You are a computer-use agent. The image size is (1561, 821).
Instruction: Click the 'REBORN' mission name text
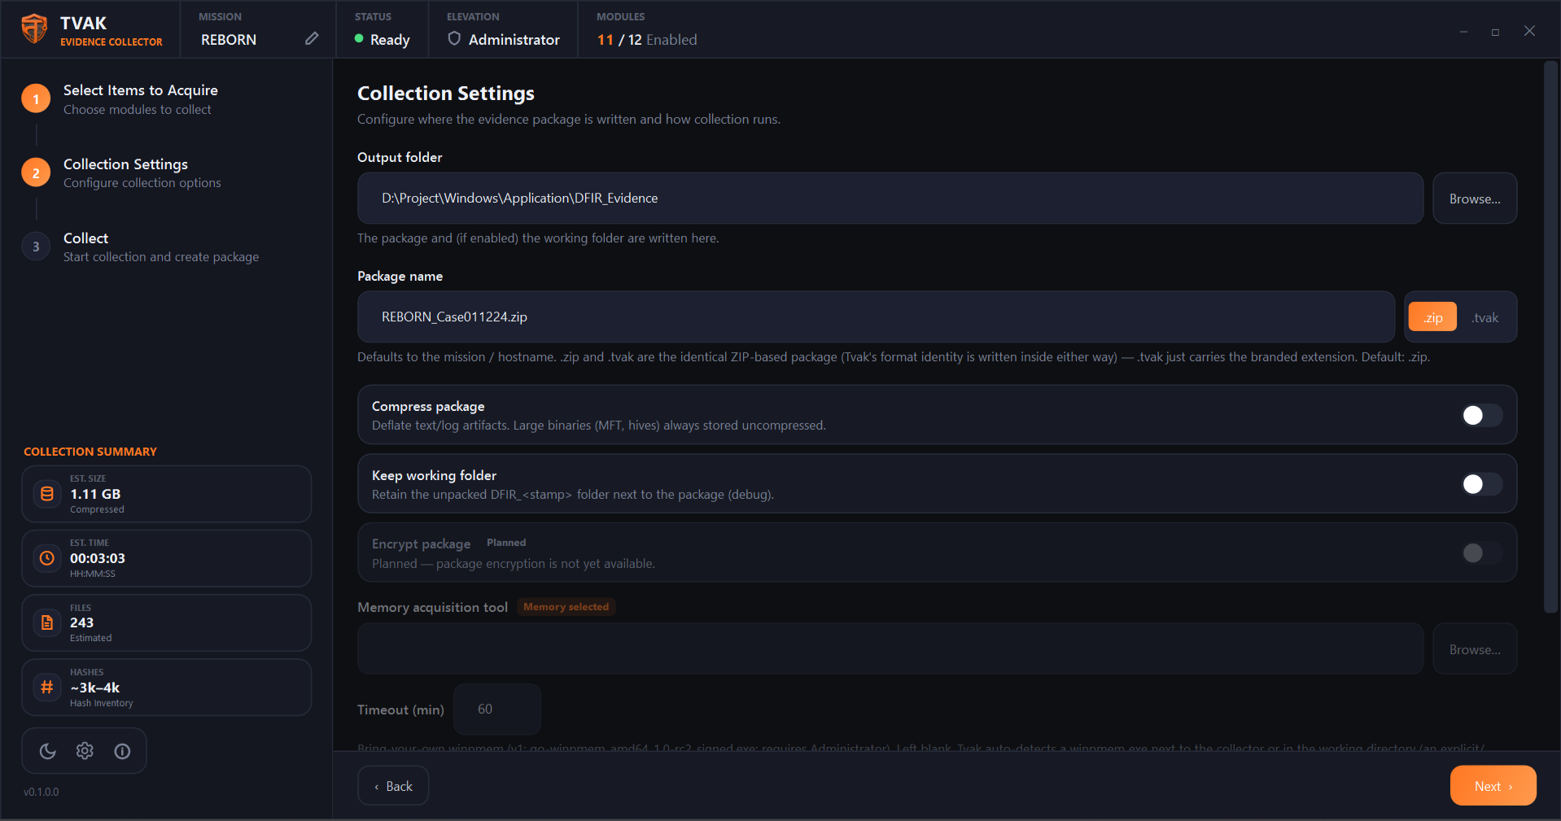click(x=229, y=40)
